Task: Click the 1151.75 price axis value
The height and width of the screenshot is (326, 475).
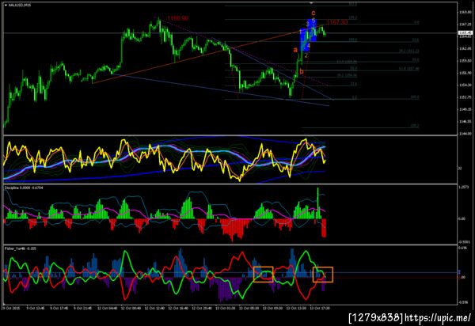Action: click(465, 97)
